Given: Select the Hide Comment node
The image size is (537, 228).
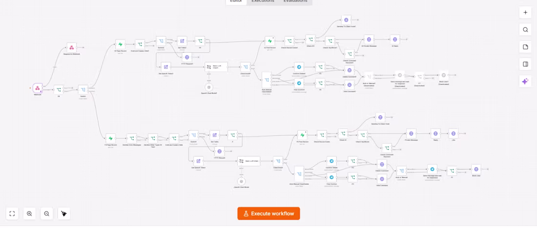Looking at the screenshot, I should tap(382, 179).
